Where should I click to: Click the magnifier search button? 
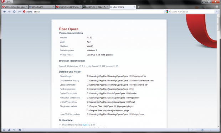[216, 11]
